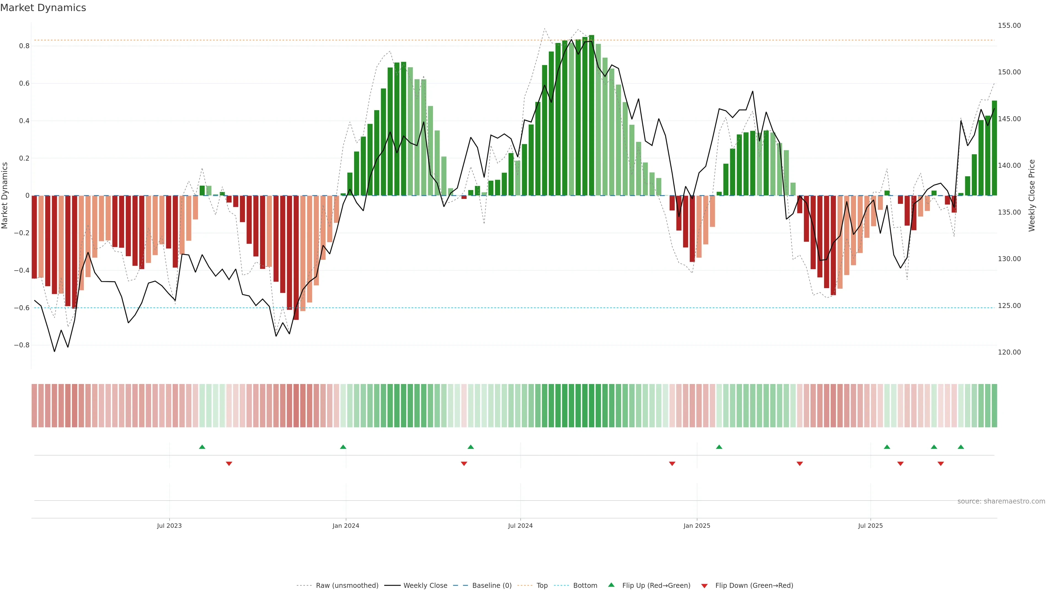This screenshot has height=595, width=1059.
Task: Click the green flip-up triangle just after Jan 2025
Action: click(x=719, y=447)
